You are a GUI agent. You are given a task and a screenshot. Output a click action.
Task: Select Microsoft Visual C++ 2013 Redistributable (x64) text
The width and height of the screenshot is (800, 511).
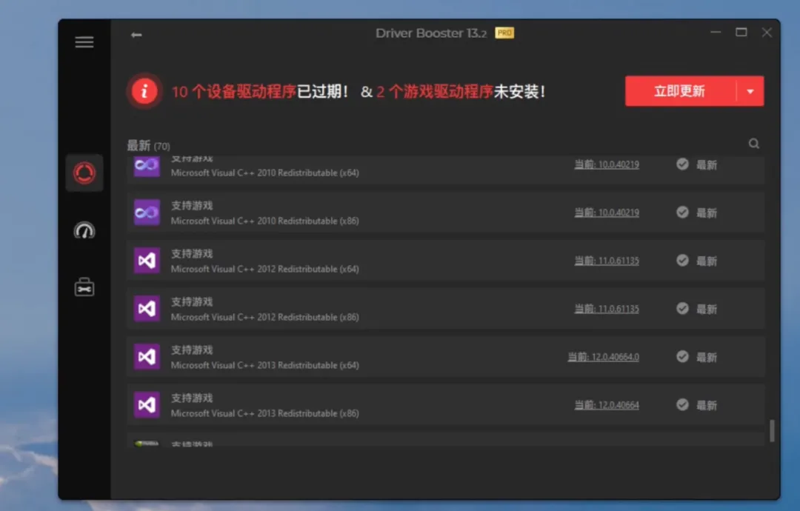pyautogui.click(x=264, y=365)
